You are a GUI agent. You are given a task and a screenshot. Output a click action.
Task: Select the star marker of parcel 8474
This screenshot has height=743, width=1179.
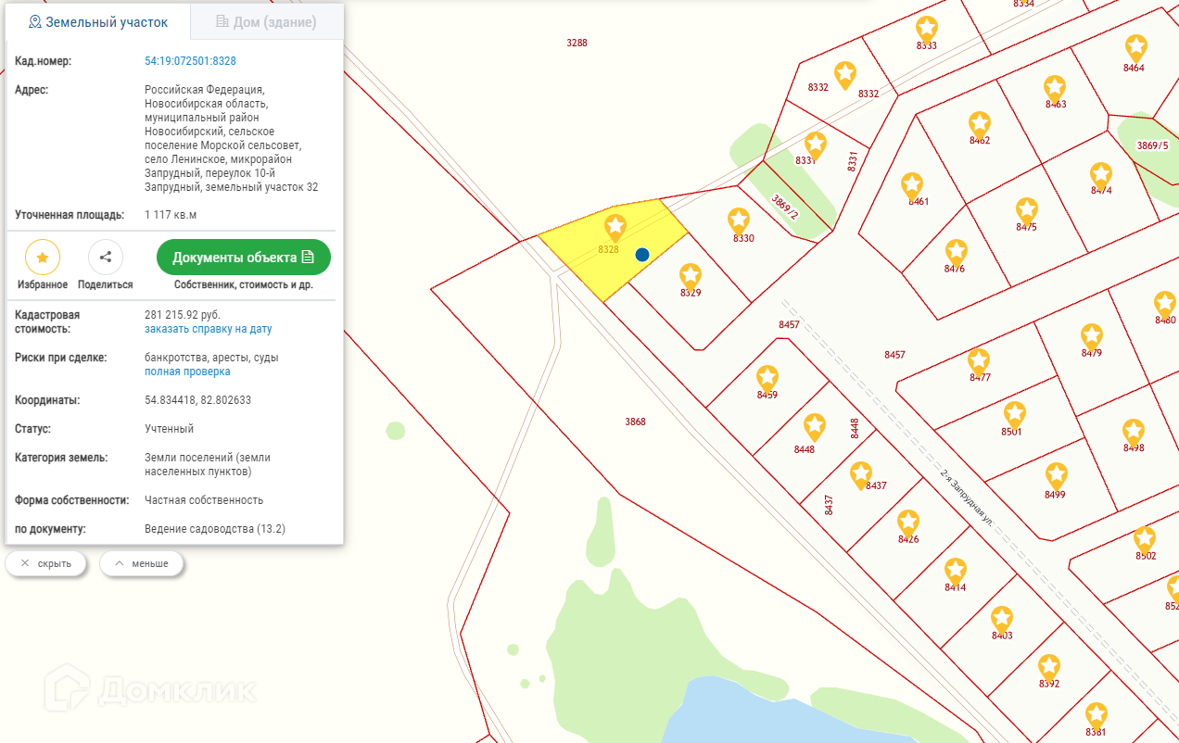click(1101, 175)
